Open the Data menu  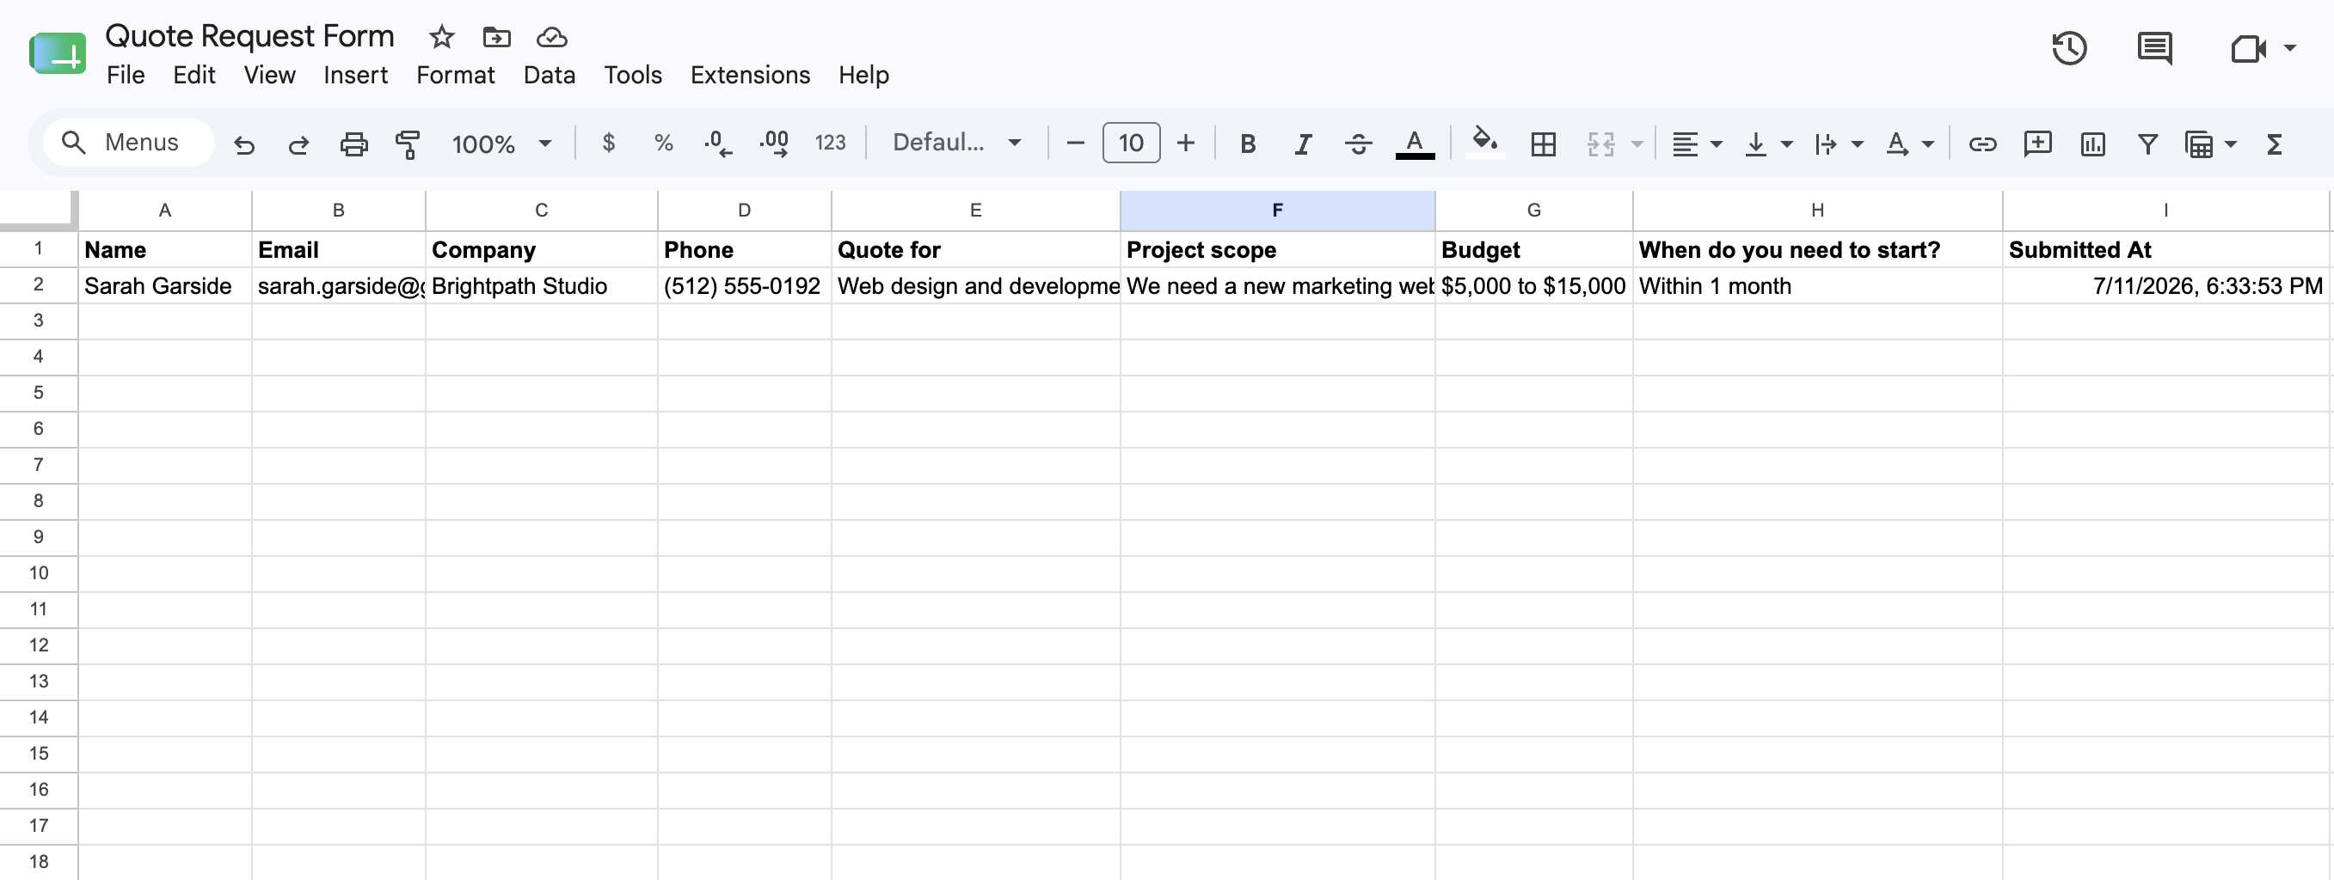[x=549, y=75]
